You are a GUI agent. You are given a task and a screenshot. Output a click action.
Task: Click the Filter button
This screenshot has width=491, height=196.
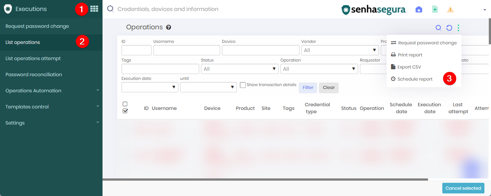tap(308, 88)
